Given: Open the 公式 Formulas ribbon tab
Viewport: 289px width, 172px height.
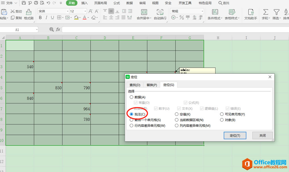Looking at the screenshot, I should click(116, 3).
